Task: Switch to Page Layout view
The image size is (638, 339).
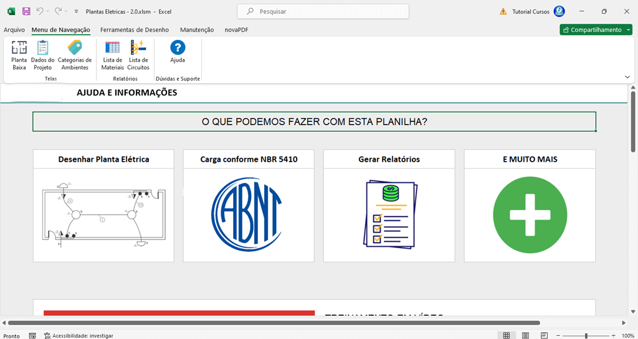Action: click(525, 335)
